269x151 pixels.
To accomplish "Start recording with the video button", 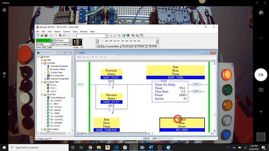I will pyautogui.click(x=261, y=75).
